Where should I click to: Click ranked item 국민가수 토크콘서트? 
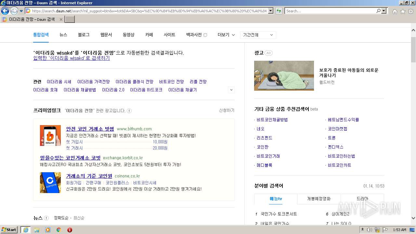pyautogui.click(x=279, y=214)
